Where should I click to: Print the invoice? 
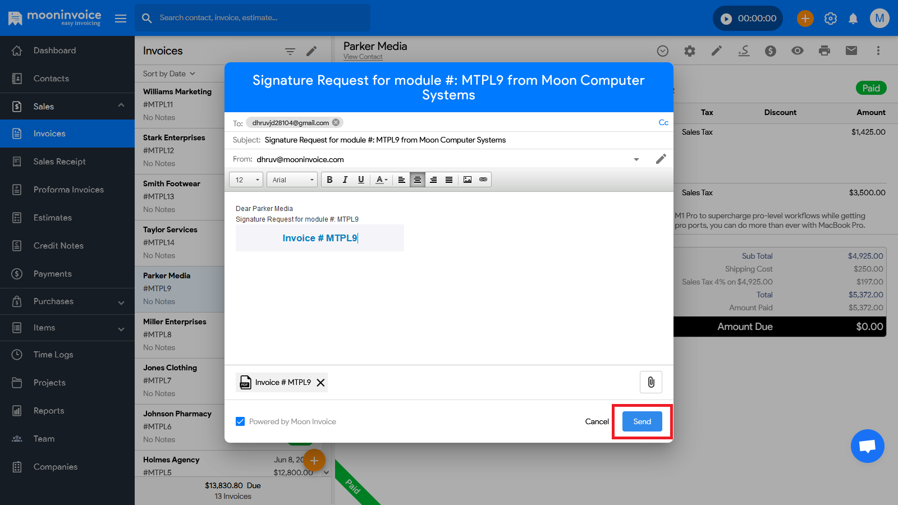(824, 51)
